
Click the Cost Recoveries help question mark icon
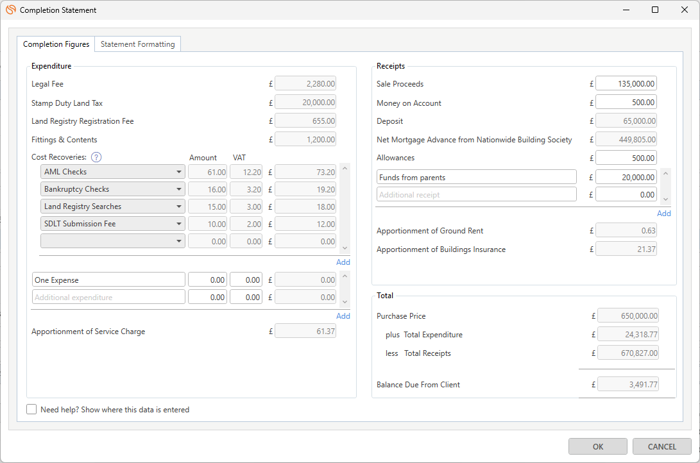click(96, 157)
